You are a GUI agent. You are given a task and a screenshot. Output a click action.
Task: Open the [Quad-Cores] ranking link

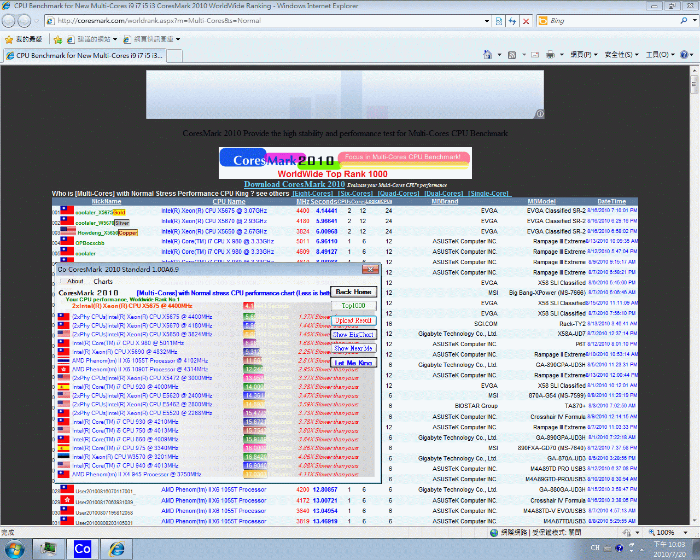[399, 194]
